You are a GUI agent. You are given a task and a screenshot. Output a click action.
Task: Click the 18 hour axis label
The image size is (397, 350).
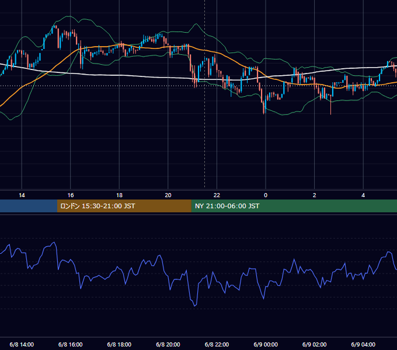119,195
